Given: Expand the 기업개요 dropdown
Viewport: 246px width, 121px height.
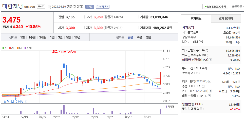Looking at the screenshot, I should pyautogui.click(x=103, y=7).
